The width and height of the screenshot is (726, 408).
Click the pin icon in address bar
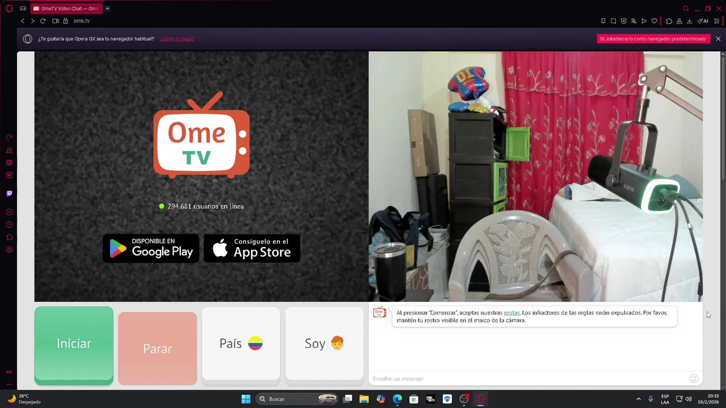click(603, 21)
